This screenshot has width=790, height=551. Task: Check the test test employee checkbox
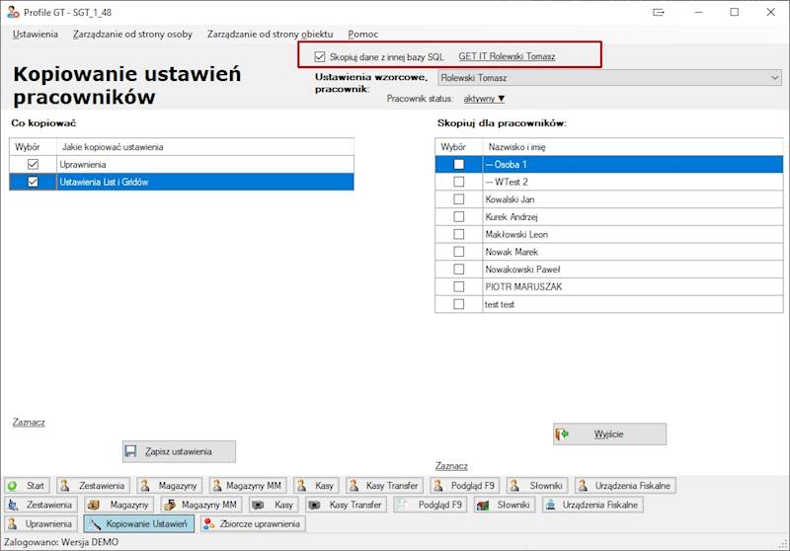[x=458, y=304]
